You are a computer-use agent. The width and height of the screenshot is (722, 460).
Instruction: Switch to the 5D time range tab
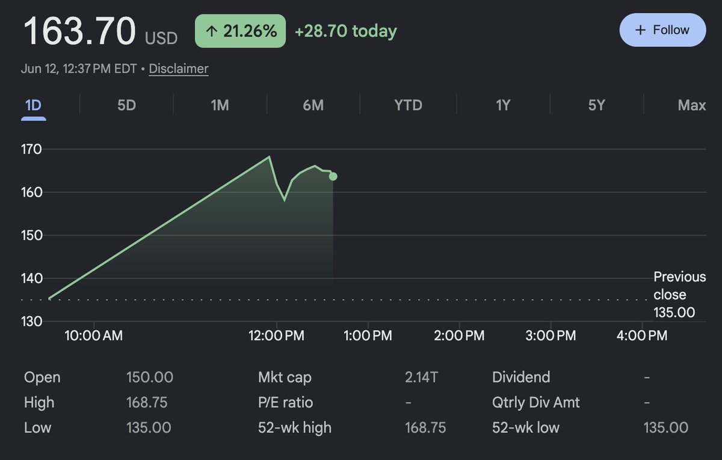126,105
